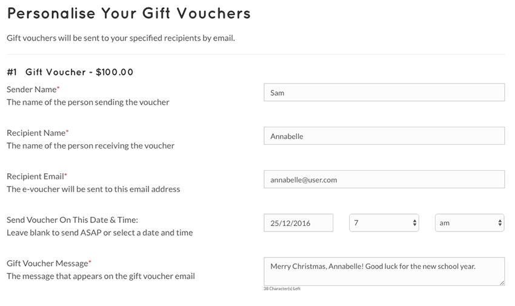
Task: Click the Send Voucher On This Date & Time label
Action: click(72, 220)
